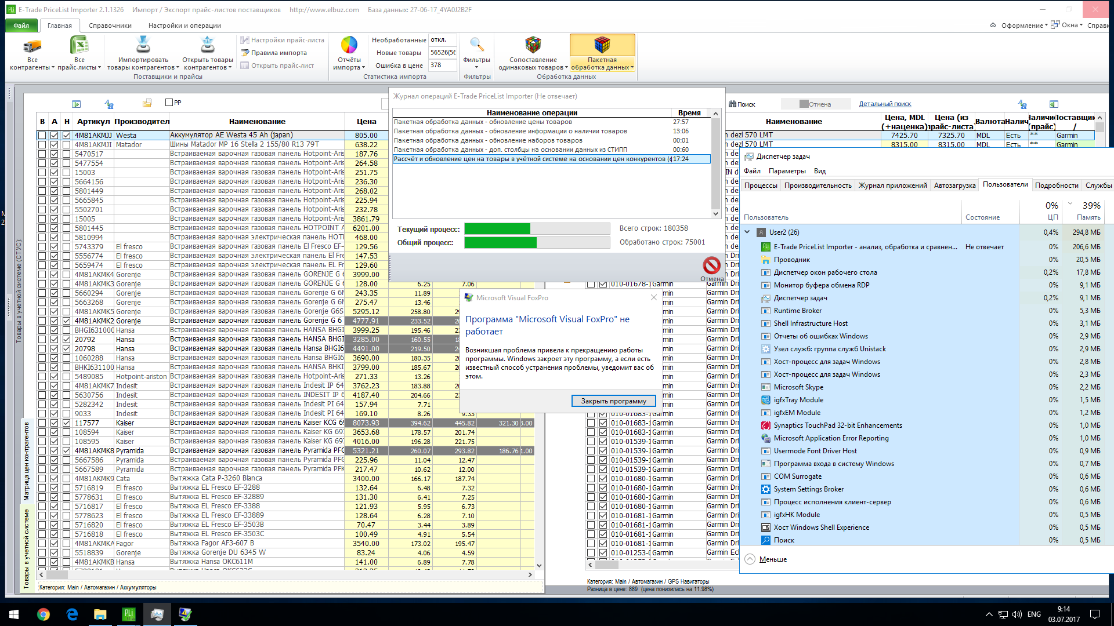Click the font icon above the right table
This screenshot has width=1114, height=626.
click(x=1022, y=104)
